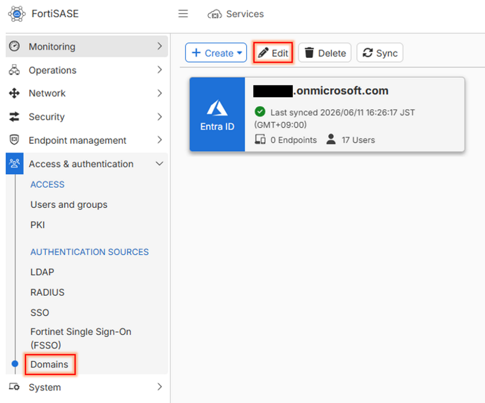The image size is (485, 403).
Task: Click the System settings icon
Action: click(14, 387)
